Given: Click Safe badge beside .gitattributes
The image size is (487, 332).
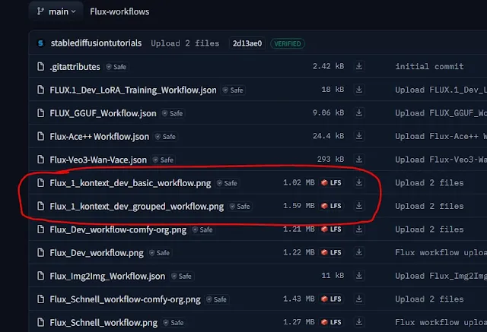Looking at the screenshot, I should click(116, 67).
